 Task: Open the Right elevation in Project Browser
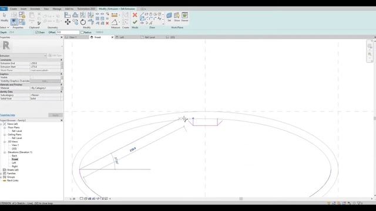click(x=15, y=166)
